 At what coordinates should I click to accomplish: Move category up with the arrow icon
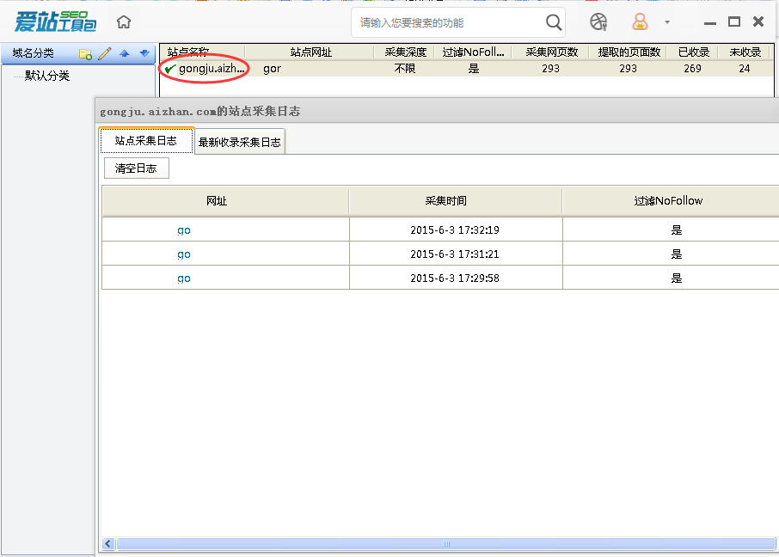click(x=124, y=53)
